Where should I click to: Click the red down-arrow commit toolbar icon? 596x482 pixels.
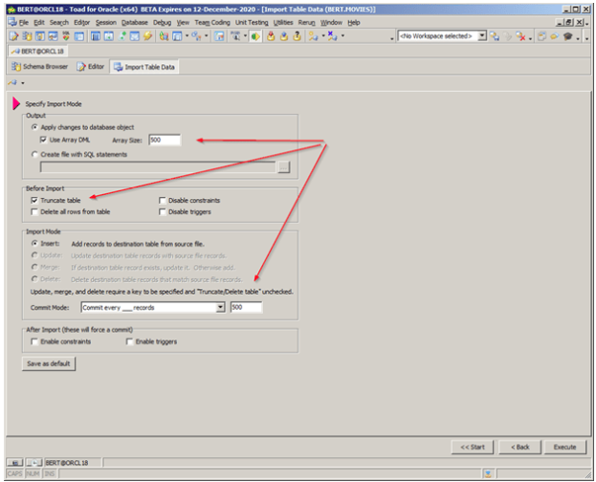[x=271, y=36]
